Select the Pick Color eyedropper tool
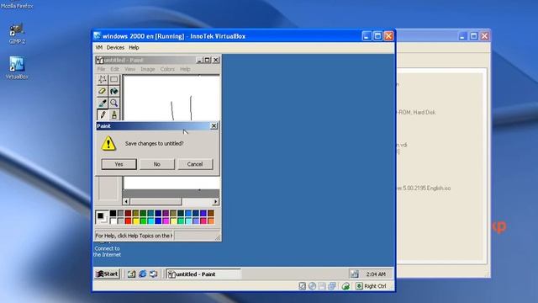Viewport: 538px width, 303px height. [103, 103]
